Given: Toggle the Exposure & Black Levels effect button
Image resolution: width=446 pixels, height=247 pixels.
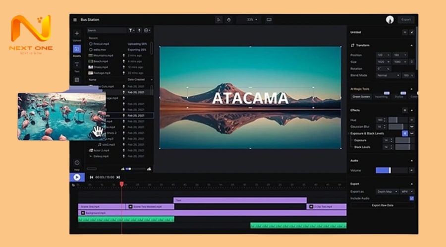Looking at the screenshot, I should pyautogui.click(x=404, y=133).
